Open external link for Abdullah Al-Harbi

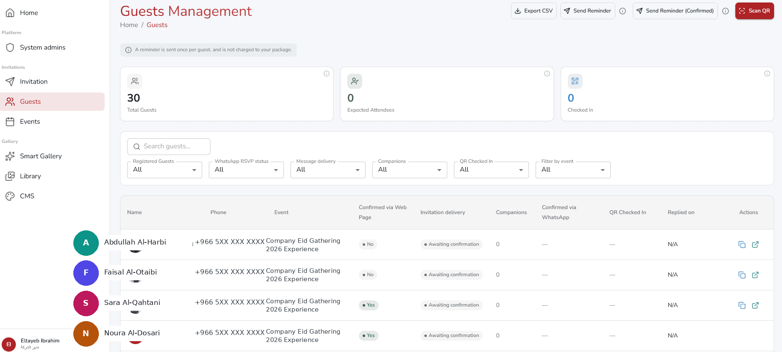point(755,245)
